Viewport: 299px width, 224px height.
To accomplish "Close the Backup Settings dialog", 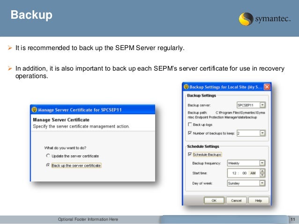I will pyautogui.click(x=267, y=87).
